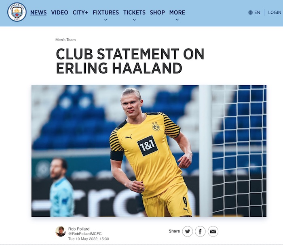Click the Erling Haaland article image

click(x=149, y=151)
